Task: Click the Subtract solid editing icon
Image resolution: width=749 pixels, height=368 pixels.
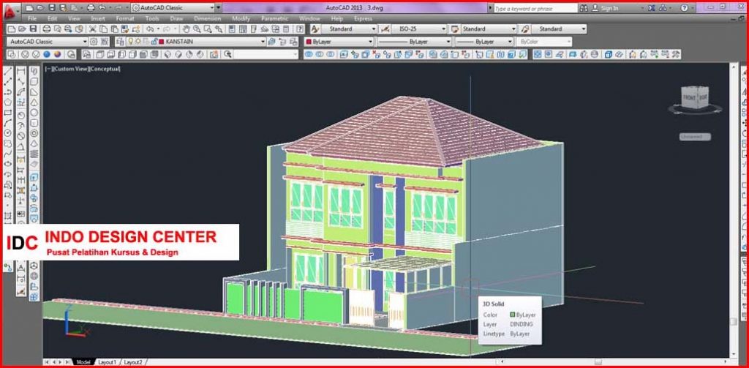Action: (x=320, y=54)
